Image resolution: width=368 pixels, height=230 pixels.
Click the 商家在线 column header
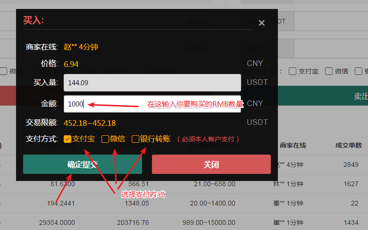(x=293, y=145)
